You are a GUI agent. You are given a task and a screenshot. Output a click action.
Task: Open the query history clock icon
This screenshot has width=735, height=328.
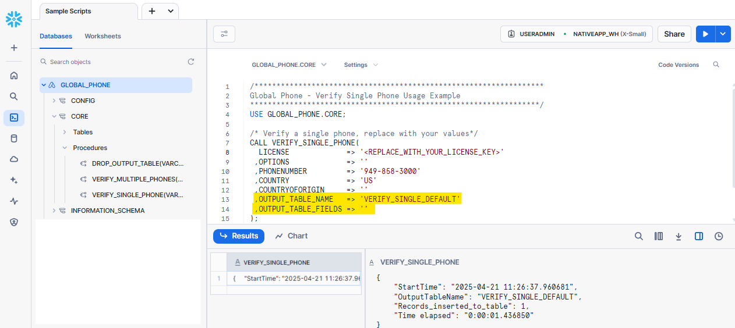point(719,236)
